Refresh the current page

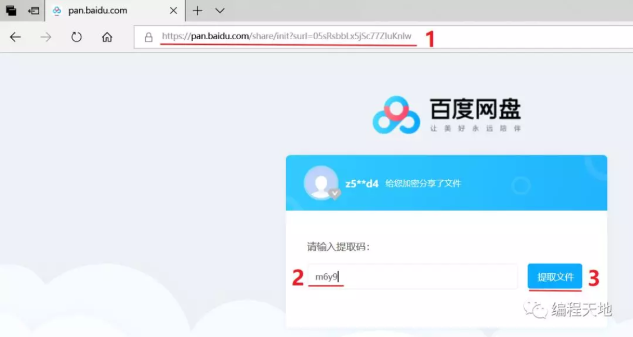tap(76, 37)
